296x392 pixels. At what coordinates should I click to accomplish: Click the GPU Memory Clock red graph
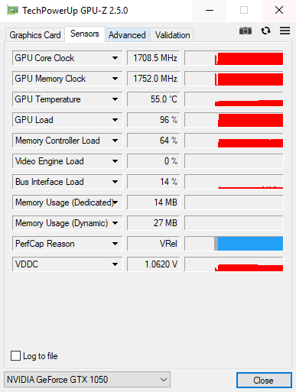click(x=249, y=79)
